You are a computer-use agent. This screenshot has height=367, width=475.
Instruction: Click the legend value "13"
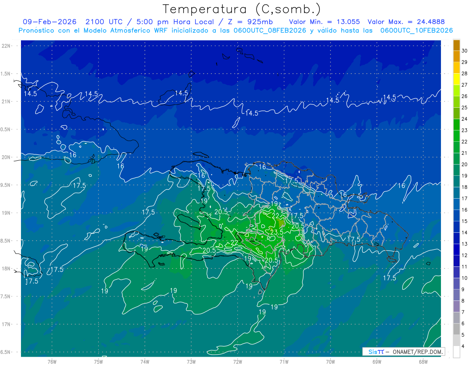(465, 244)
